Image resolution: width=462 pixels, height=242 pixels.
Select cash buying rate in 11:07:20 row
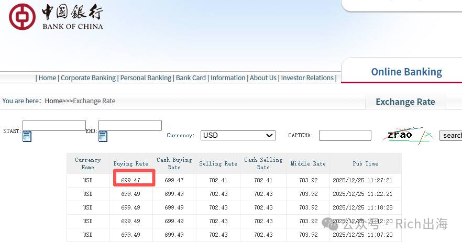[x=174, y=235]
